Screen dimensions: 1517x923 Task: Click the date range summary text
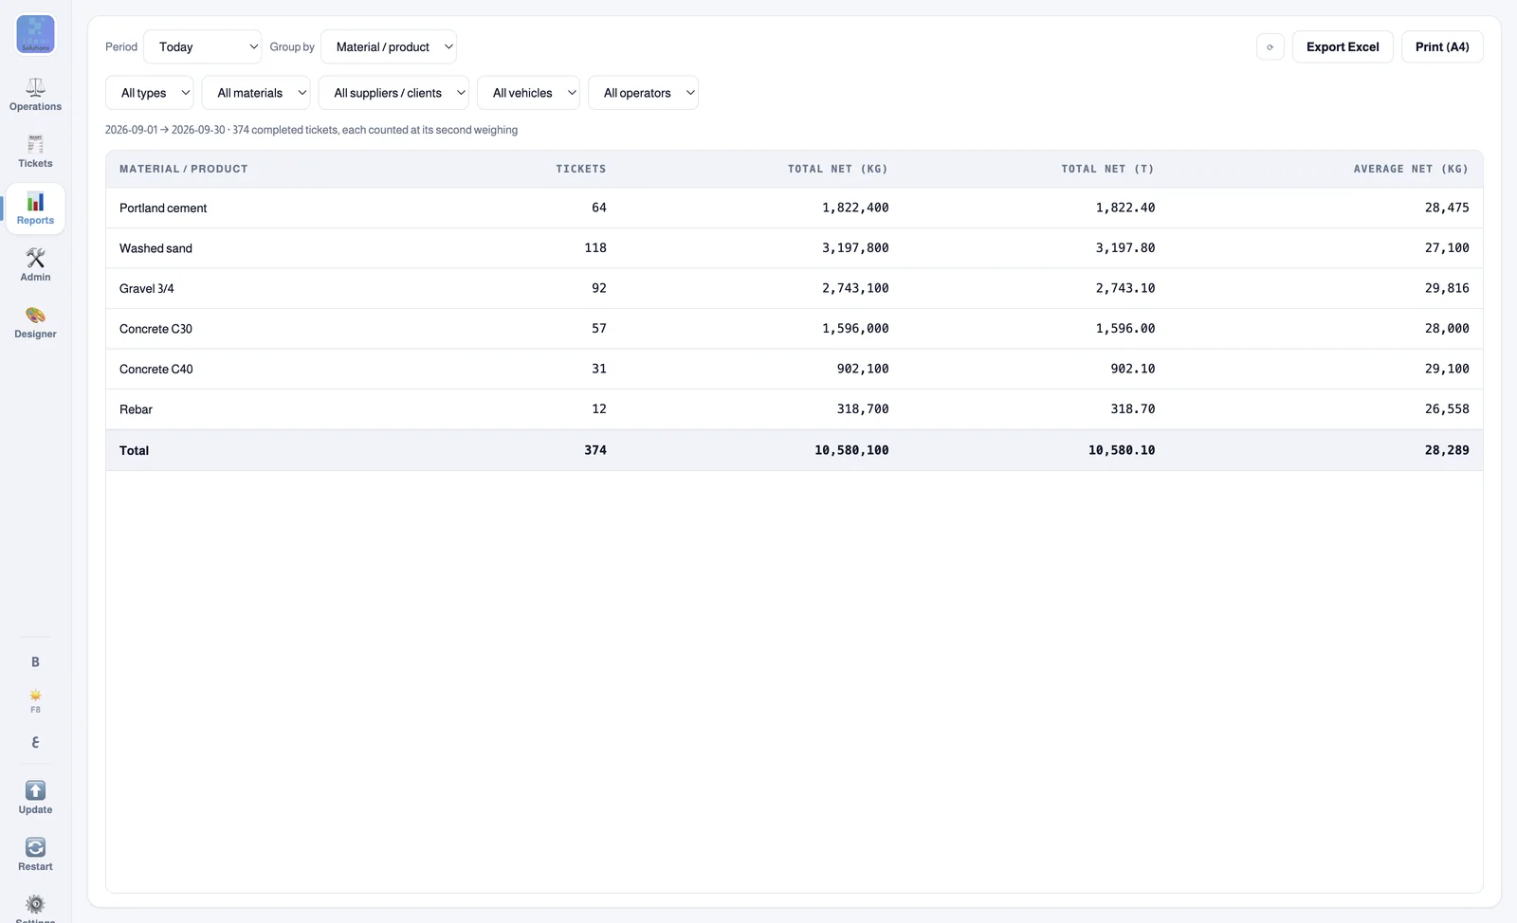tap(311, 130)
